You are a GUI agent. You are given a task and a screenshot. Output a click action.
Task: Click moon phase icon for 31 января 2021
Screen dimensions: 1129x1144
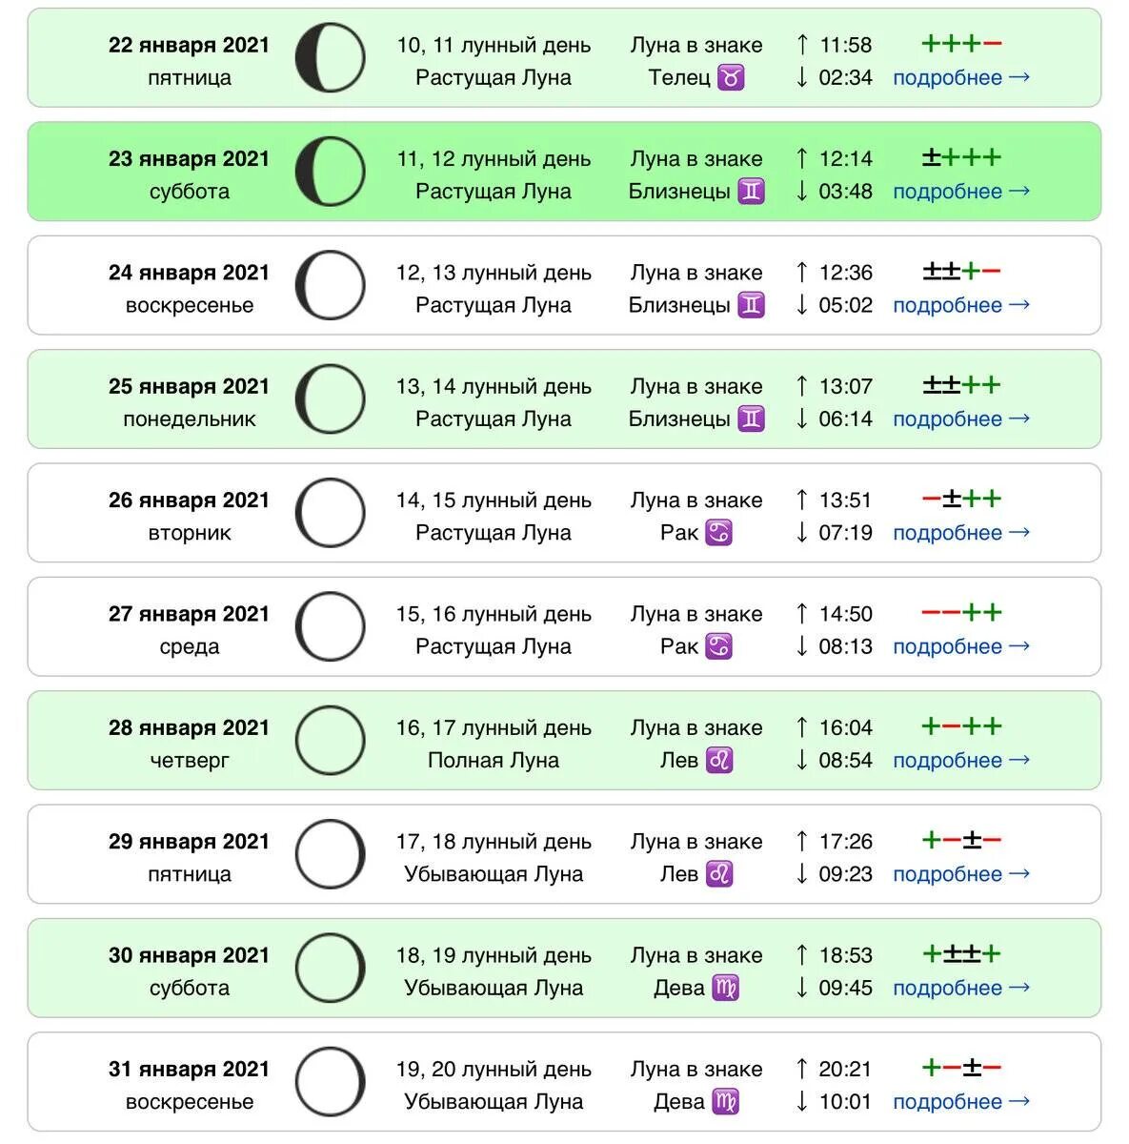point(330,1082)
